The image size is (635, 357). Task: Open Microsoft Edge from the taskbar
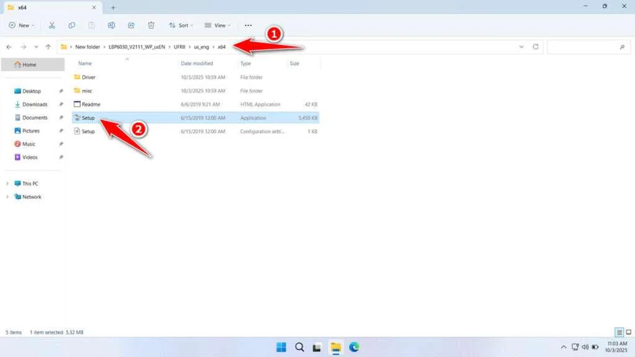click(x=354, y=346)
